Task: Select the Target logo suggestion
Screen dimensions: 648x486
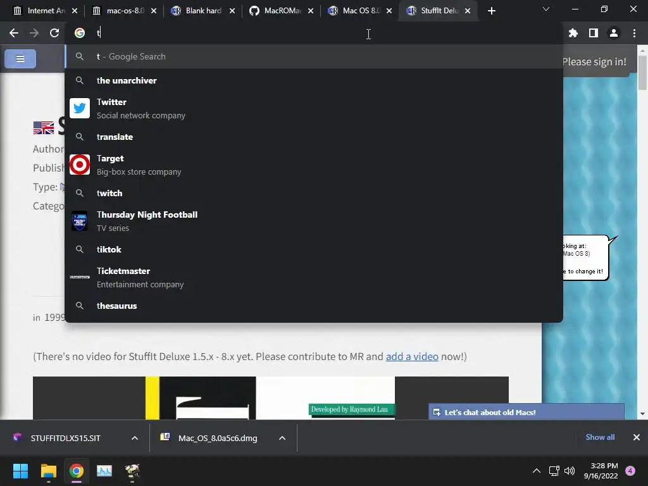Action: coord(80,165)
